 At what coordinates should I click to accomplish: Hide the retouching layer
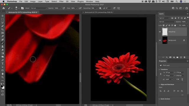[x=160, y=32]
